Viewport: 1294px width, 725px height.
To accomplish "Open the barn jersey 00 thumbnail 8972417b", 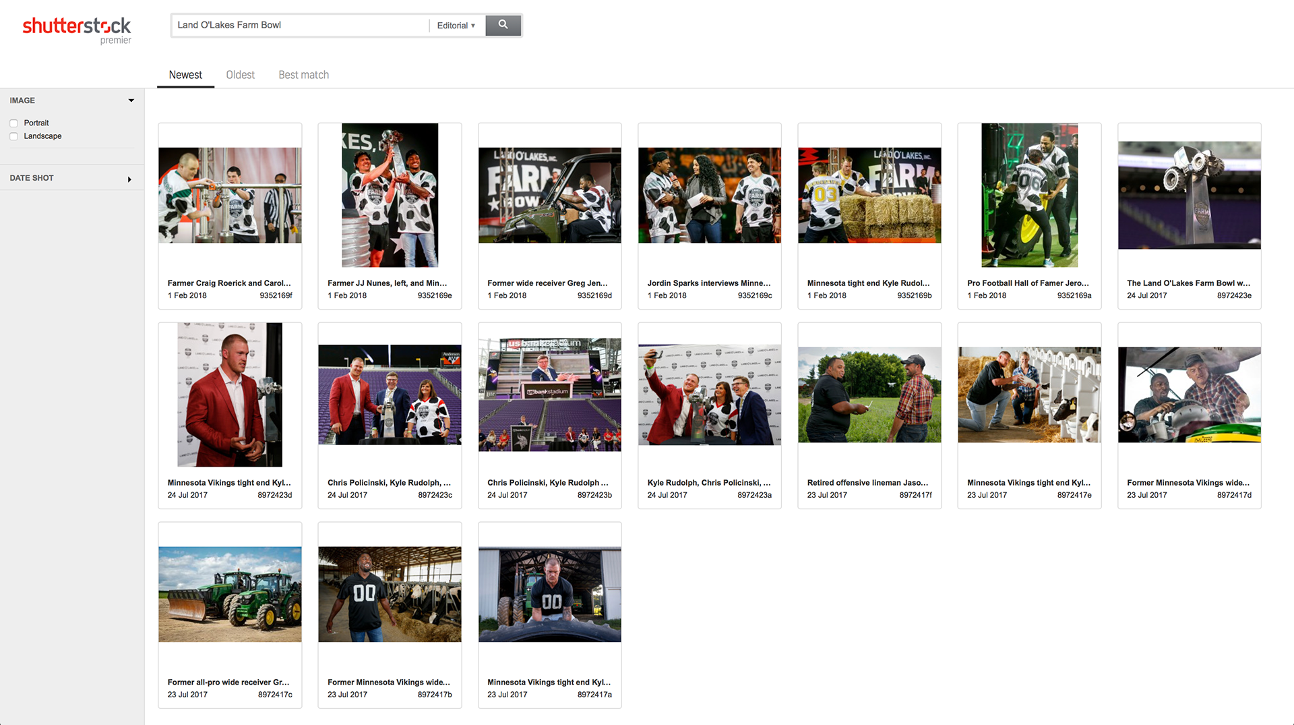I will pos(390,594).
